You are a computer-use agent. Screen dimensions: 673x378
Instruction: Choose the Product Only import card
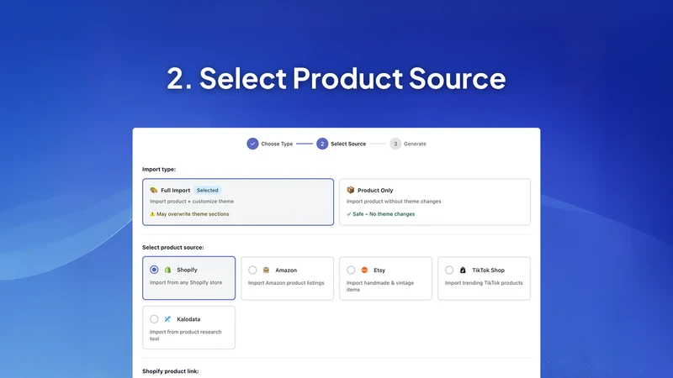[435, 202]
